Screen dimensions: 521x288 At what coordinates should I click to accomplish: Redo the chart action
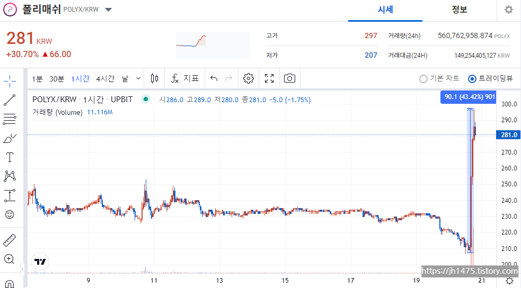pyautogui.click(x=228, y=78)
